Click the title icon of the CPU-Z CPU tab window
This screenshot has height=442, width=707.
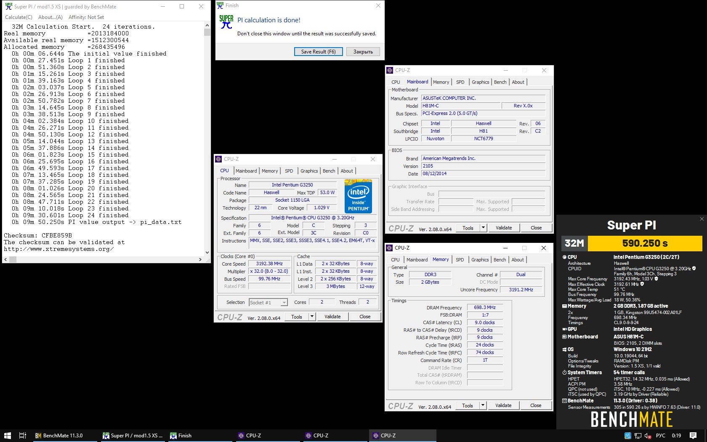pos(218,159)
